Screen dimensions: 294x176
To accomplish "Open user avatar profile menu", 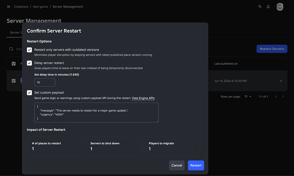I will [280, 7].
